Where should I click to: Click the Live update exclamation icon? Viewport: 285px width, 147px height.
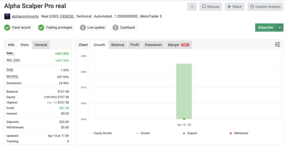click(83, 28)
